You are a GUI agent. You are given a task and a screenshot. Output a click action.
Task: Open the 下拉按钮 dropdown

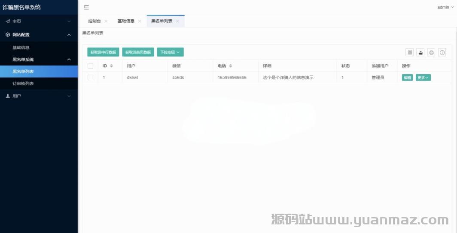[170, 52]
